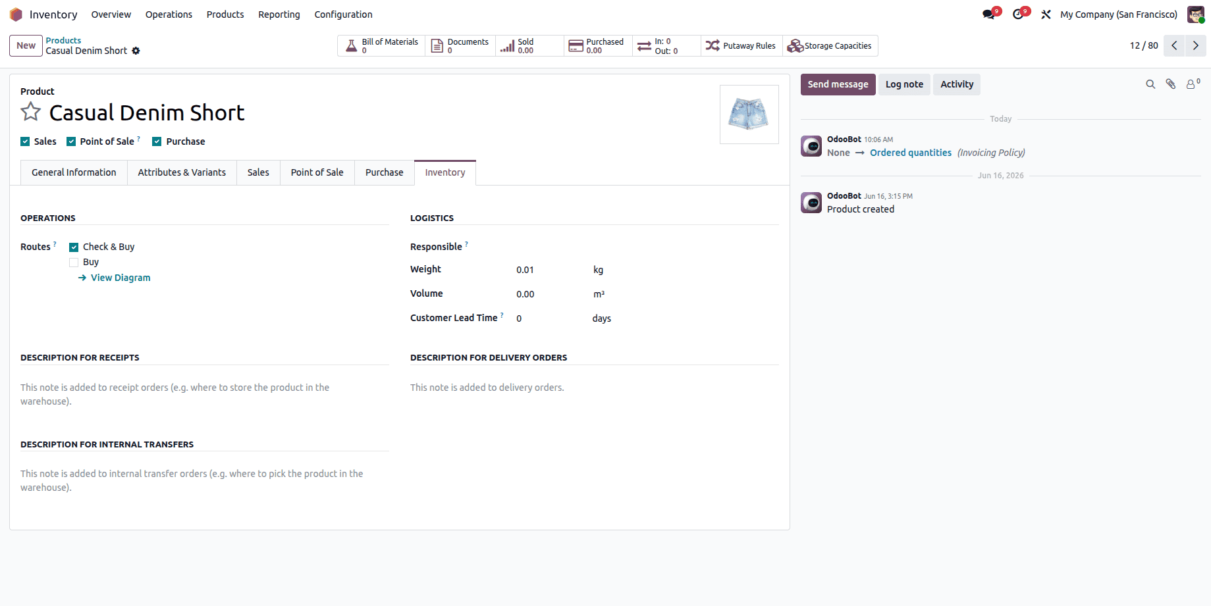
Task: Open the company switcher My Company (San Francisco)
Action: click(x=1119, y=14)
